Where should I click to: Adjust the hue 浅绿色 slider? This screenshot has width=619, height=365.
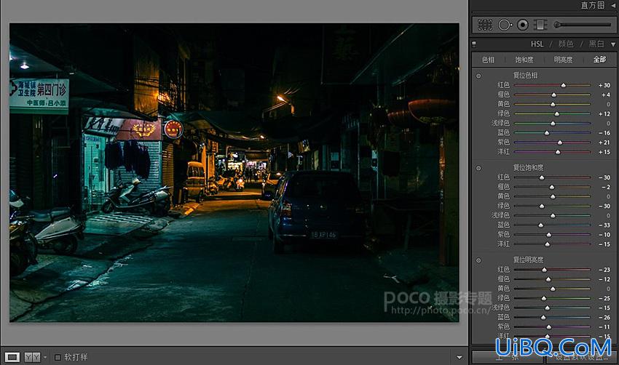coord(553,124)
